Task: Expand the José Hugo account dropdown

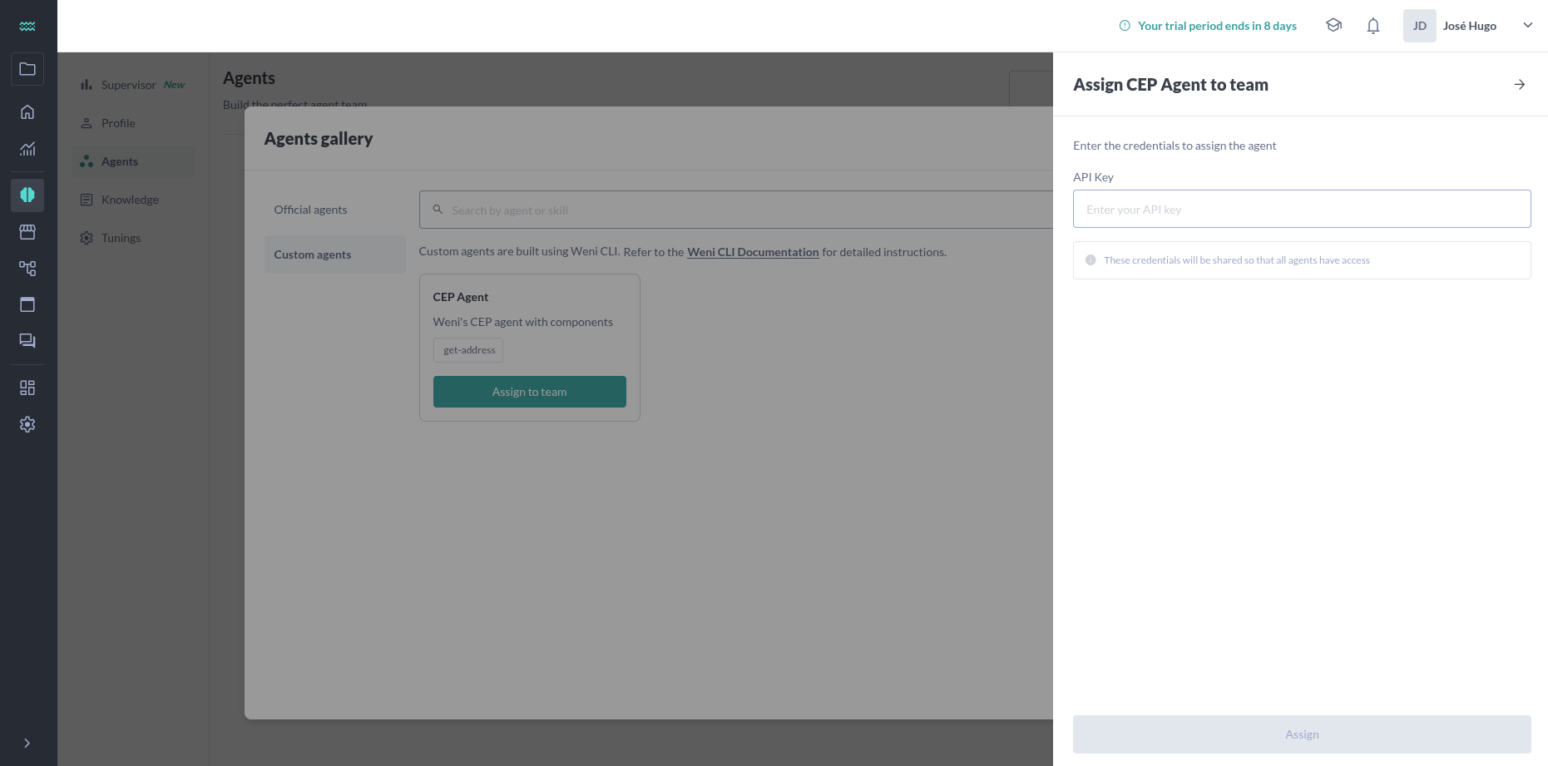Action: tap(1527, 26)
